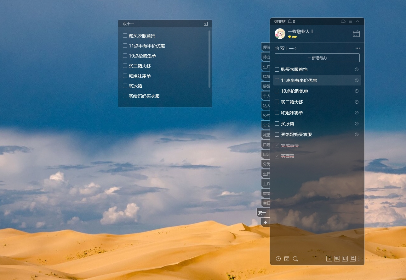Switch to the 分类 side tab
406x280 pixels.
(x=266, y=164)
